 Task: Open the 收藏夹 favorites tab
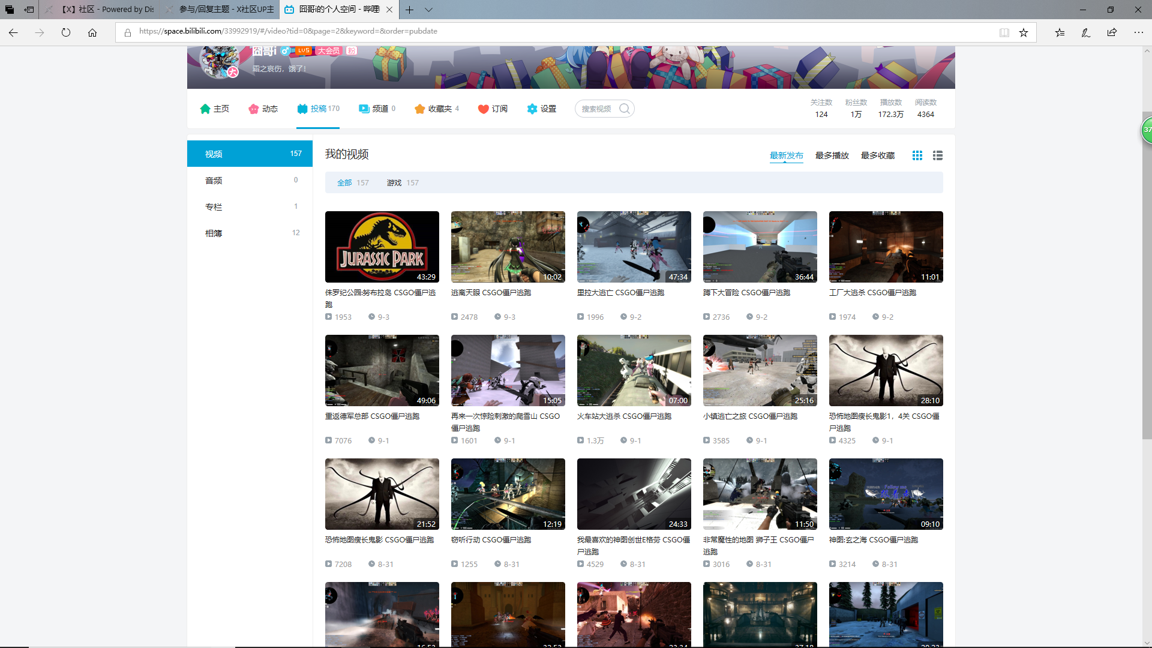tap(436, 109)
